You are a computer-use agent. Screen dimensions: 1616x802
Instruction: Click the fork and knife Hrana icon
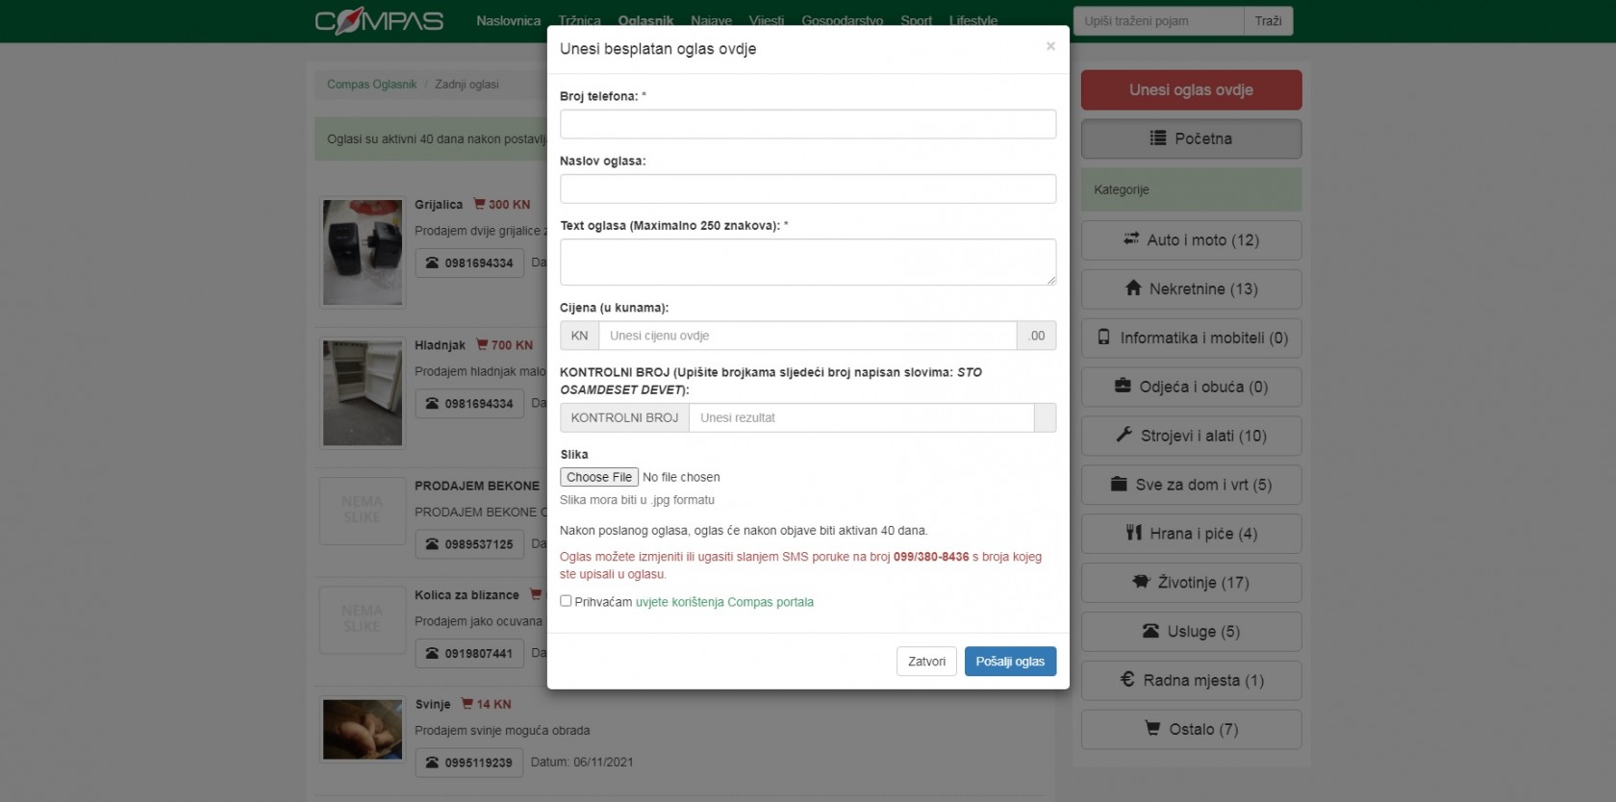click(1134, 533)
